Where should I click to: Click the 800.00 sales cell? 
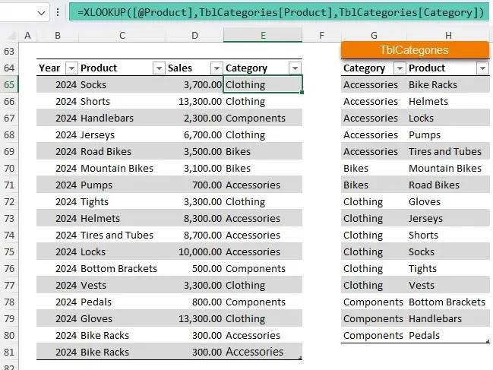point(194,302)
